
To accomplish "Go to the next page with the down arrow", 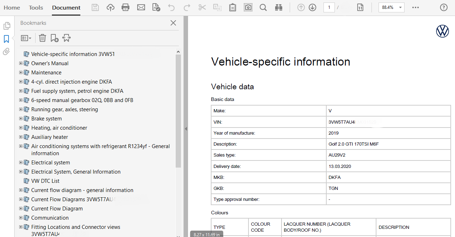I will (312, 7).
